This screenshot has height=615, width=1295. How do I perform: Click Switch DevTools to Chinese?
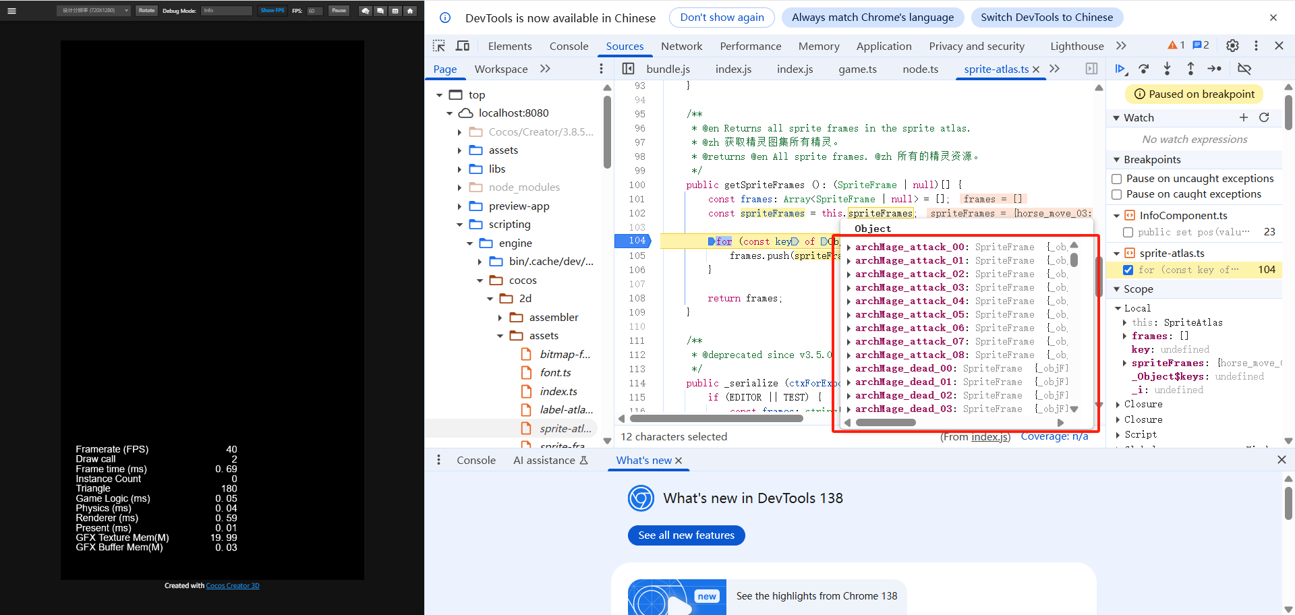point(1047,18)
